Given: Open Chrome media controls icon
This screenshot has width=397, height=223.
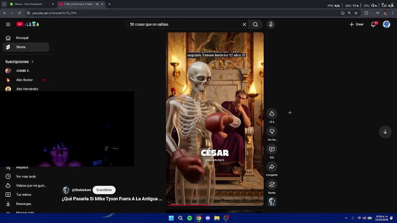Looking at the screenshot, I should [x=377, y=13].
